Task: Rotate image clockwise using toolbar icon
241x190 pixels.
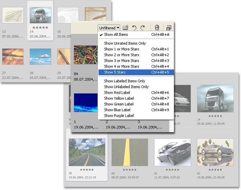Action: (142, 28)
